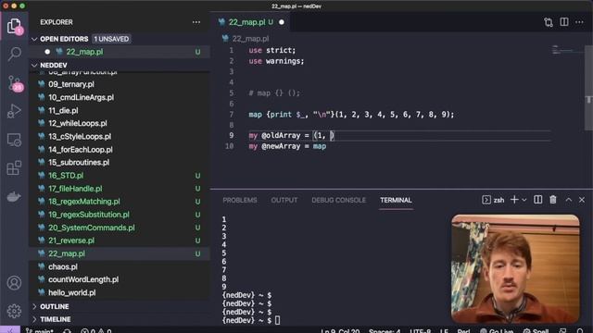Click the 22_map.pl breadcrumb
Image resolution: width=593 pixels, height=333 pixels.
pos(250,39)
